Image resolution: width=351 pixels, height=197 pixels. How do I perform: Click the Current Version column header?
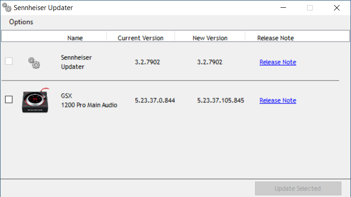click(140, 38)
